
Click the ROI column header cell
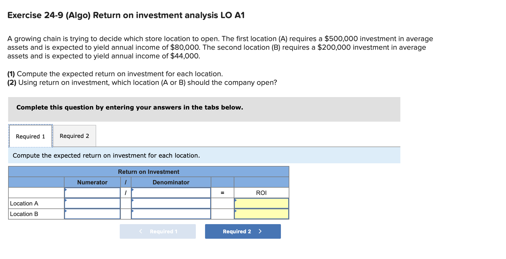261,192
